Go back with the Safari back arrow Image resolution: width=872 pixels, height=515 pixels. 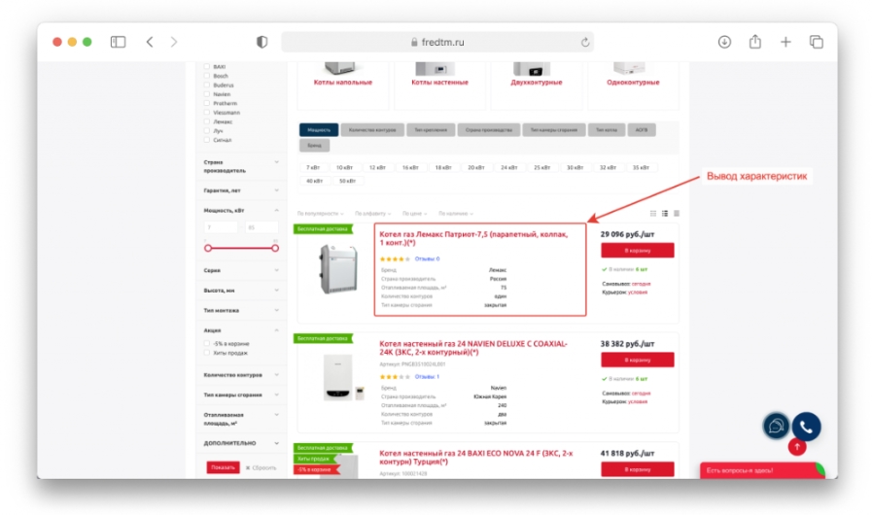click(150, 42)
